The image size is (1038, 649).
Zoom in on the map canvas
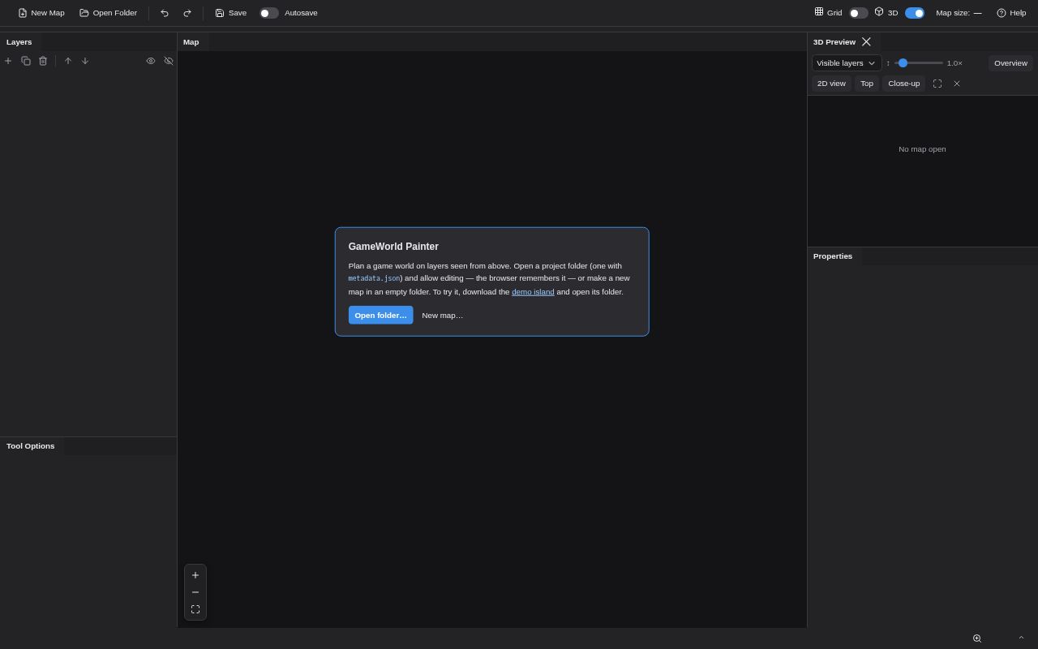195,575
